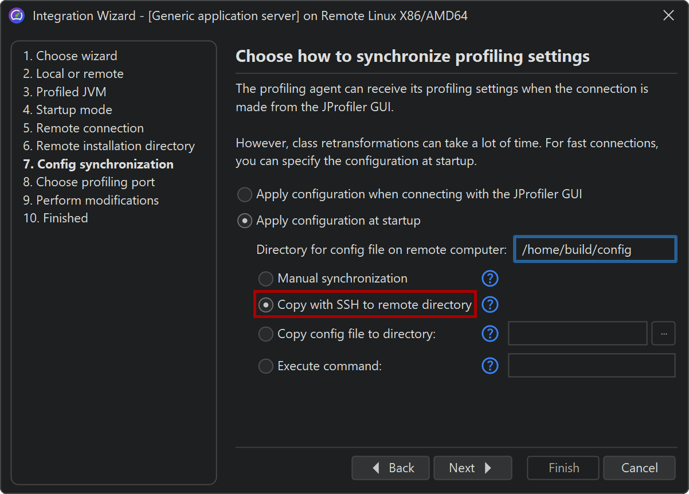Click the remote config directory text field
Screen dimensions: 689x494
pos(595,250)
